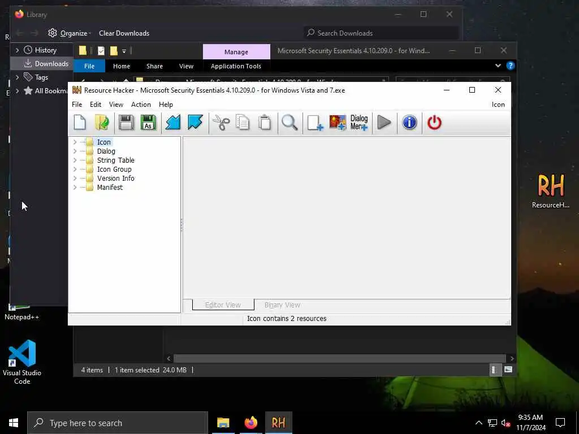Open the Home tab in Explorer ribbon
579x434 pixels.
(x=122, y=66)
